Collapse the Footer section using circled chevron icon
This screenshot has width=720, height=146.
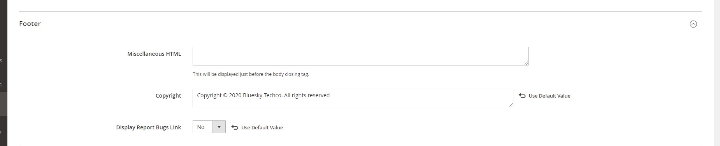693,24
